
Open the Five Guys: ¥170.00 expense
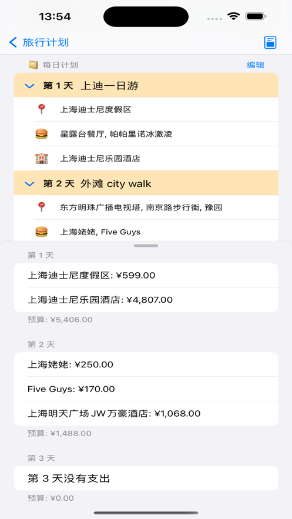click(x=146, y=389)
